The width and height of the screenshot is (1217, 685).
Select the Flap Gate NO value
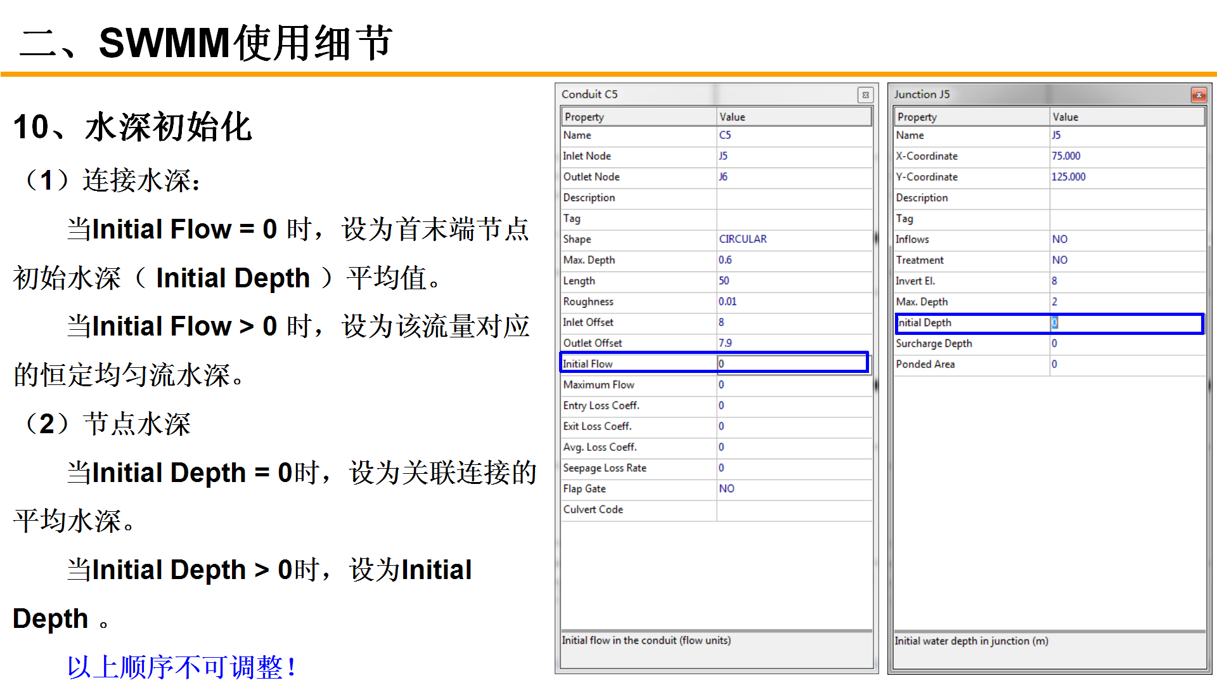click(726, 489)
